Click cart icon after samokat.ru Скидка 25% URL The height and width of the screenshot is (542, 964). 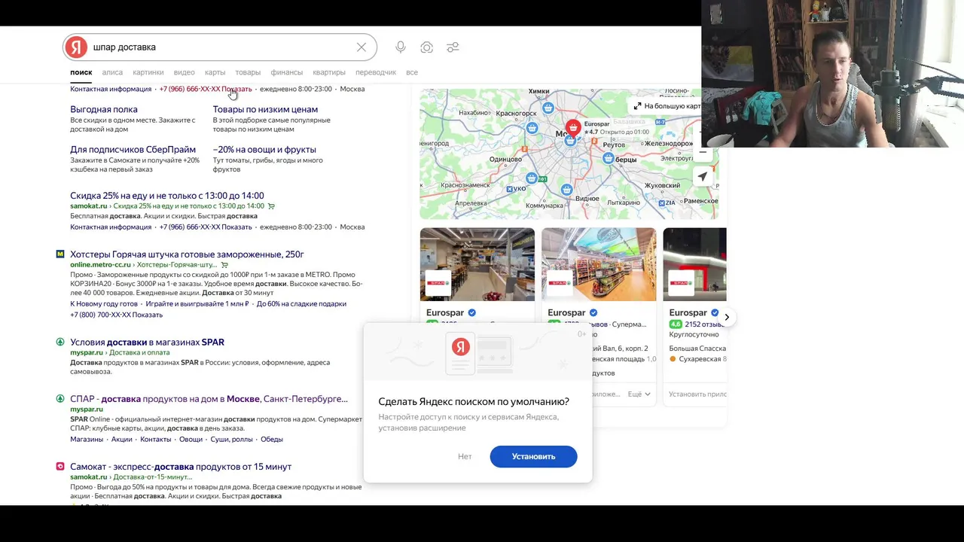(271, 206)
